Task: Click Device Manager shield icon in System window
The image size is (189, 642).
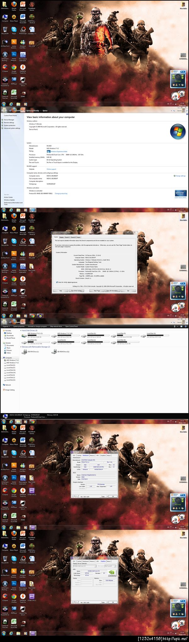Action: coord(3,120)
